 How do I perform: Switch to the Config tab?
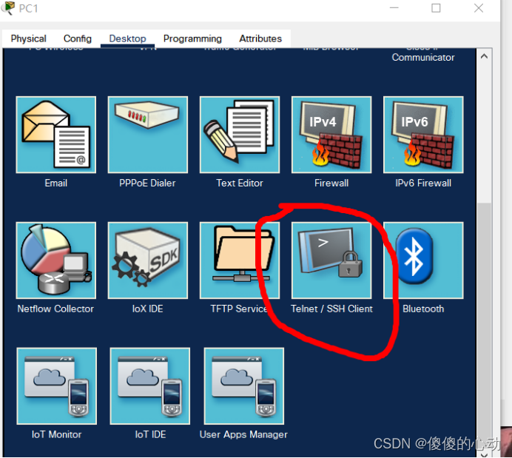78,38
